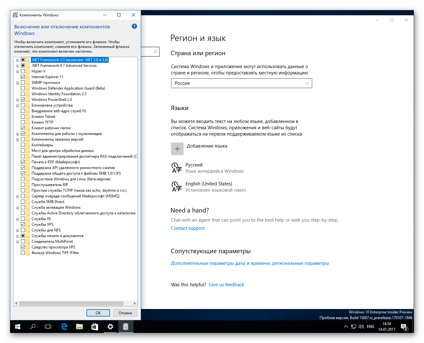424x343 pixels.
Task: Expand Windows PowerShell 2.0 node
Action: pyautogui.click(x=18, y=100)
